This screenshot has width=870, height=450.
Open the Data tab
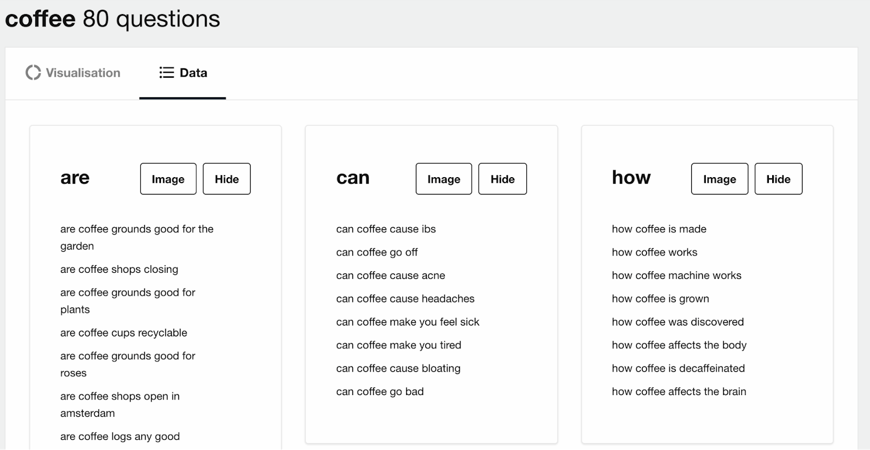point(183,73)
